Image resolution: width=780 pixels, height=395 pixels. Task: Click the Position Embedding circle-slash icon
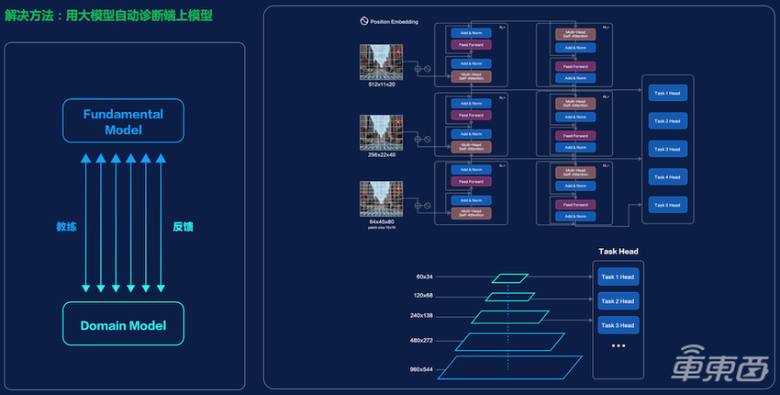point(362,21)
